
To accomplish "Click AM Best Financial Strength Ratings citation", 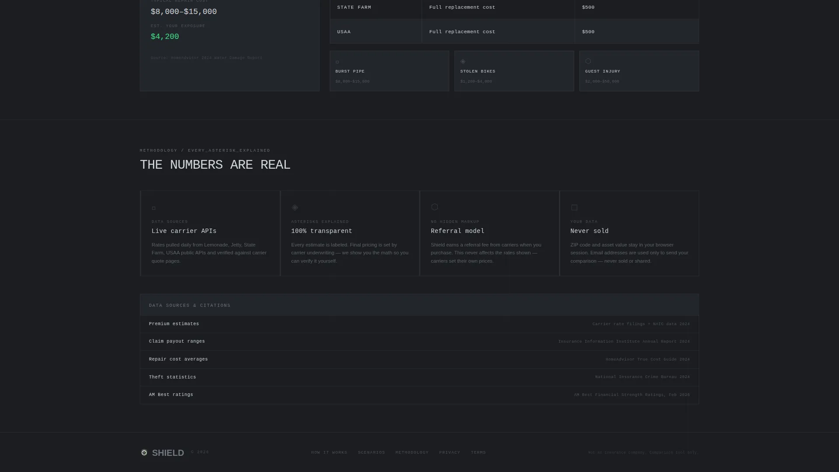I will (x=632, y=395).
